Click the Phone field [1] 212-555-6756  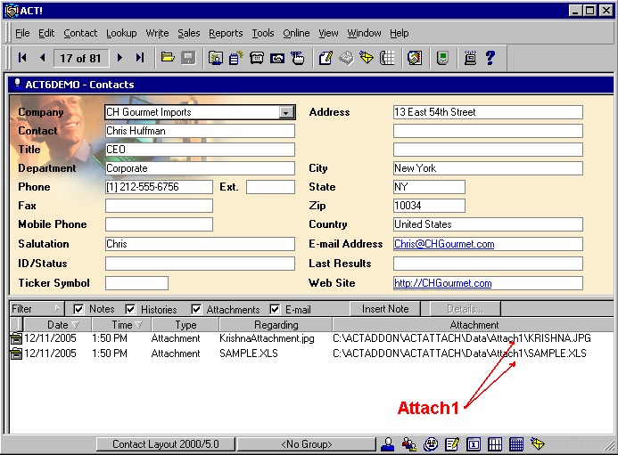tap(159, 187)
